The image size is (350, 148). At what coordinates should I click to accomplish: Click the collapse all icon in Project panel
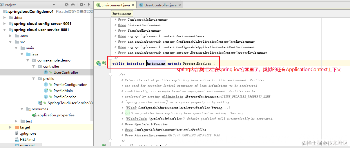pyautogui.click(x=73, y=5)
